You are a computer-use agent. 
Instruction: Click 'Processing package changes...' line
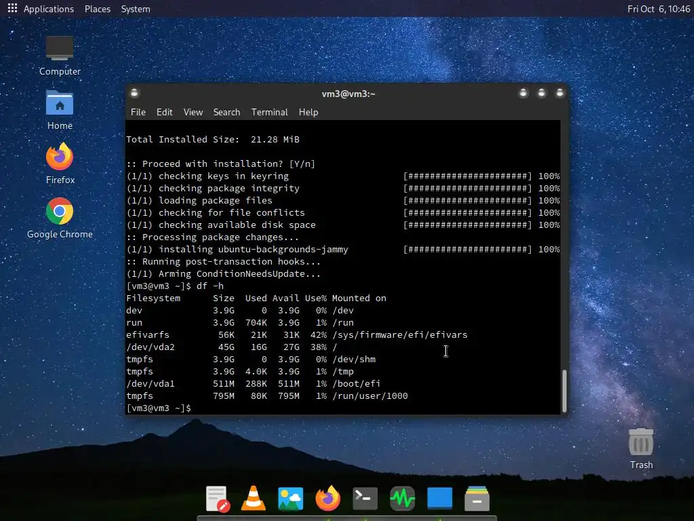coord(212,237)
